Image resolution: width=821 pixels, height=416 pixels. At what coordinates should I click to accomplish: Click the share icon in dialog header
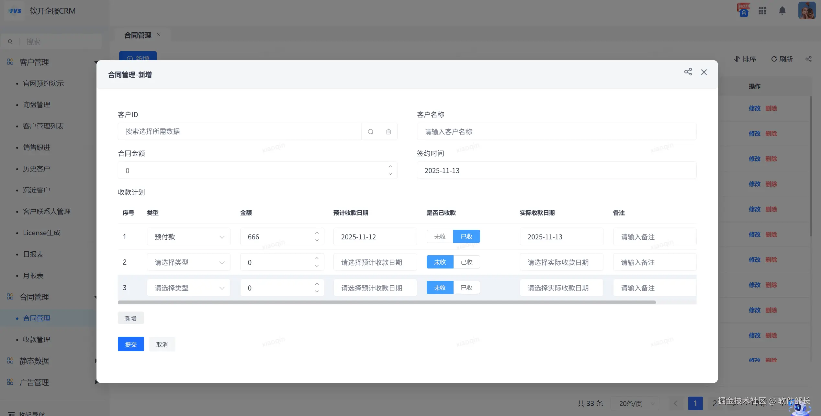tap(688, 72)
